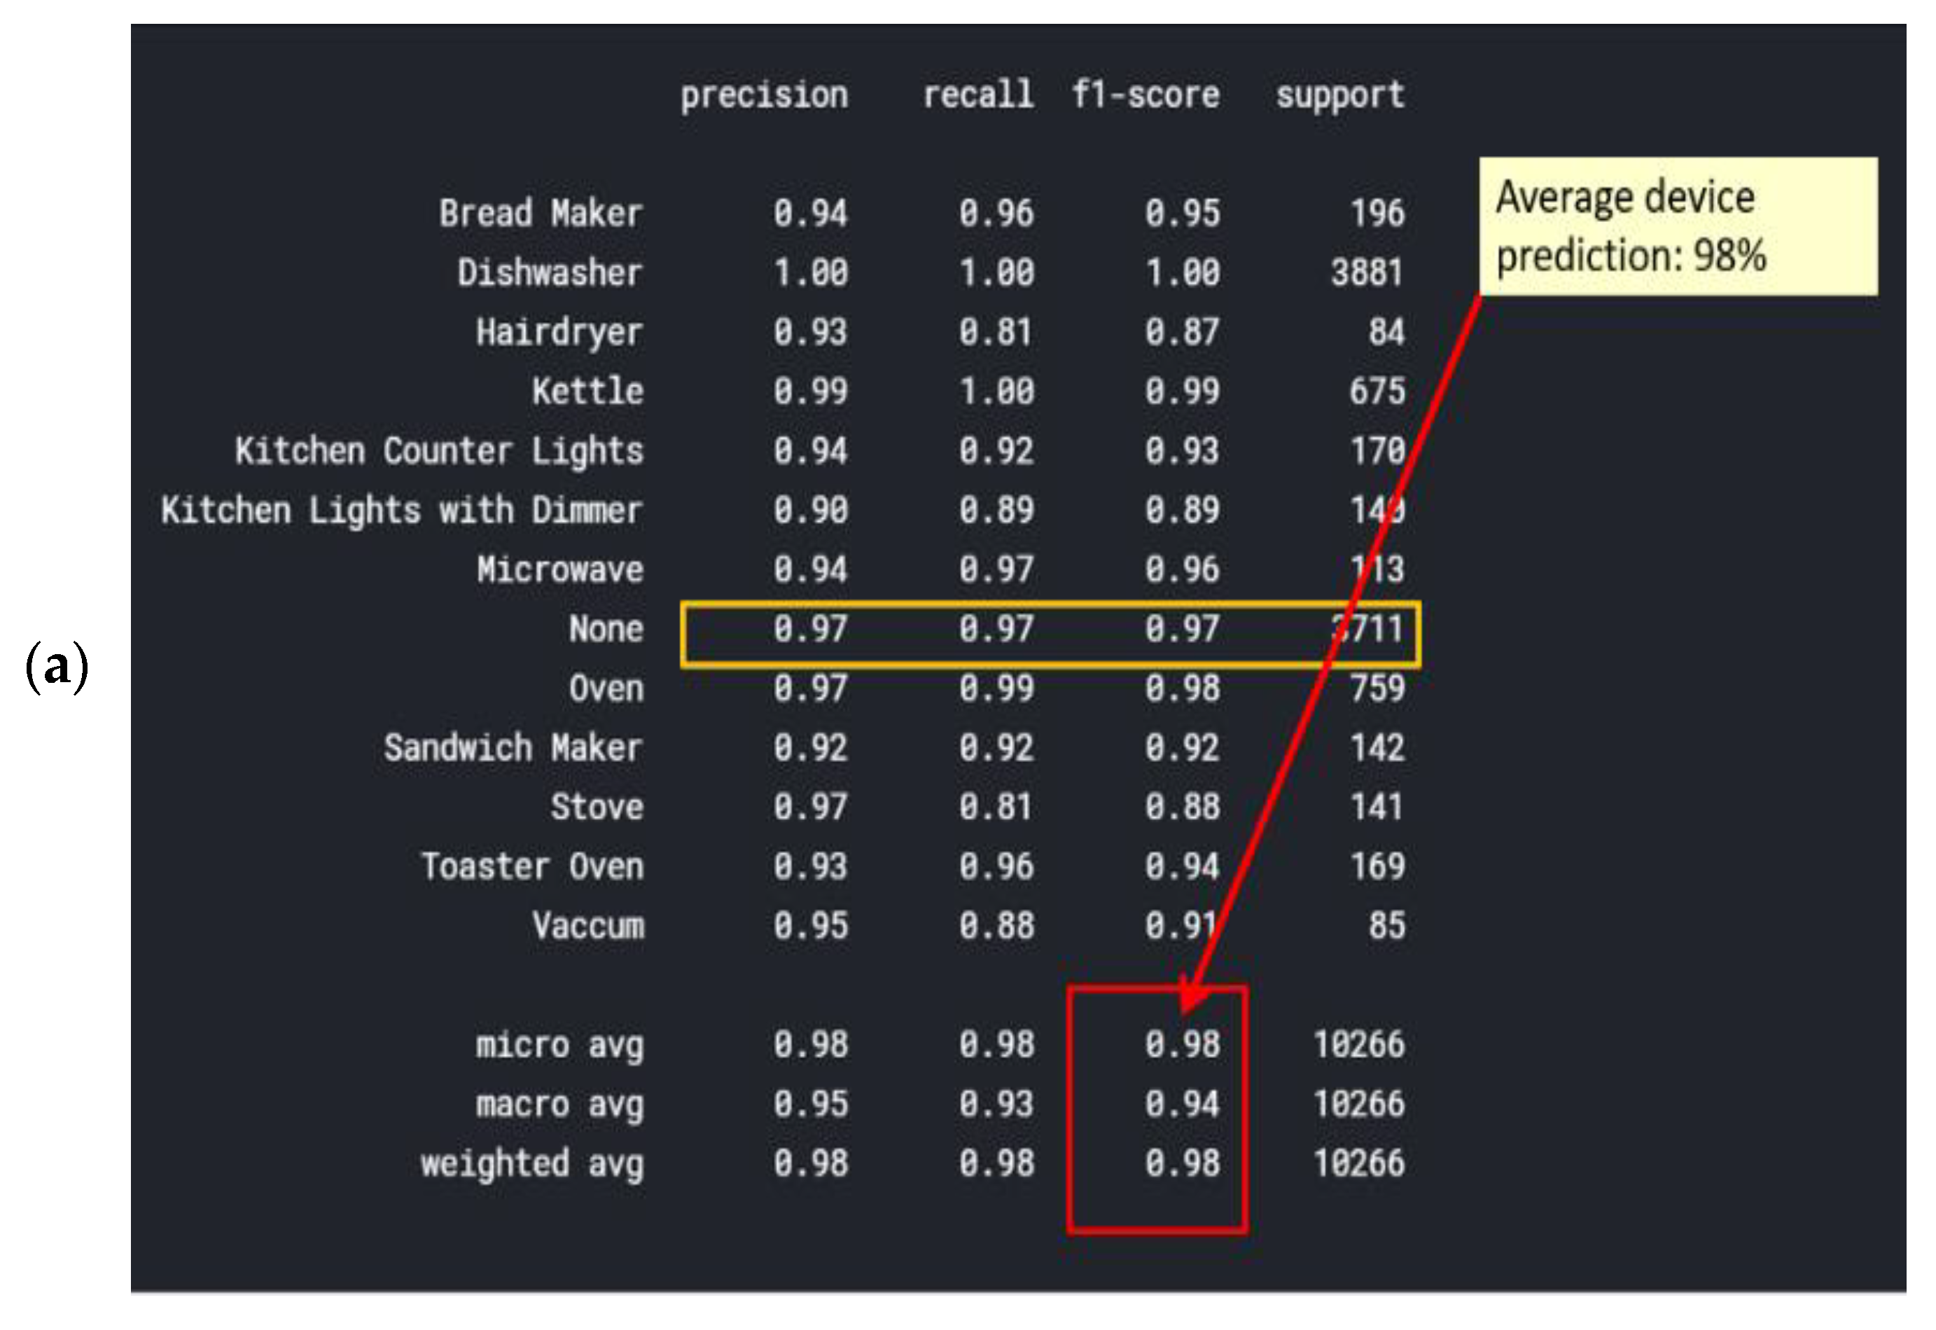Click the "f1-score" column header
The height and width of the screenshot is (1330, 1936).
[1145, 95]
